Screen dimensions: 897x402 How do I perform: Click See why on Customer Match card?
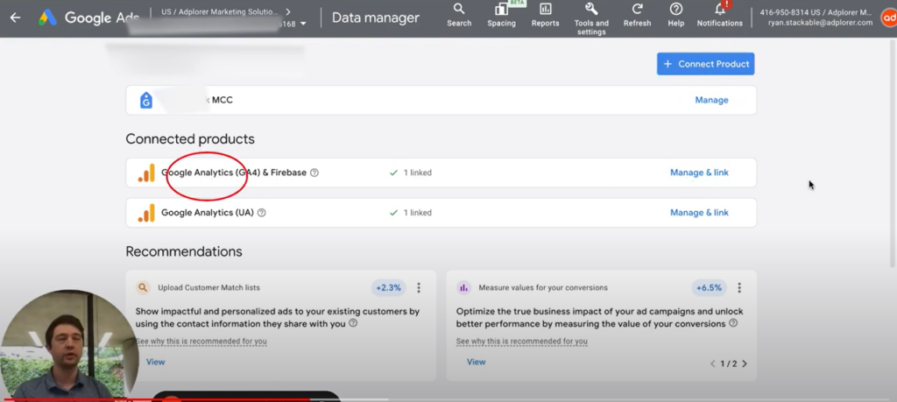coord(201,342)
